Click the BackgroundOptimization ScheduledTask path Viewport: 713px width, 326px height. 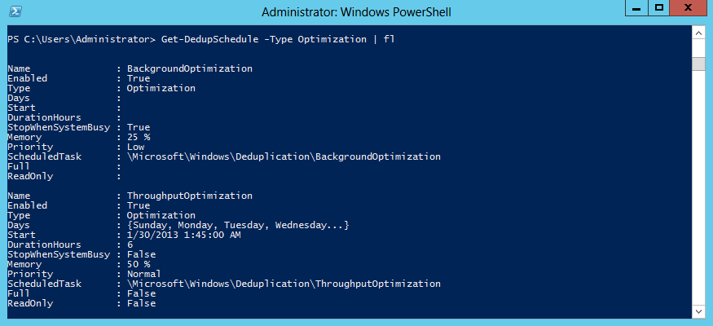click(284, 156)
